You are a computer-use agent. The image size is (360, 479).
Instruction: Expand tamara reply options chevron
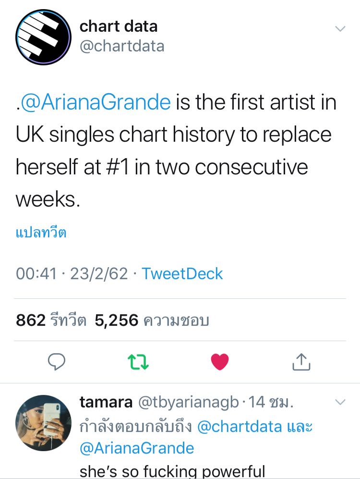(340, 403)
